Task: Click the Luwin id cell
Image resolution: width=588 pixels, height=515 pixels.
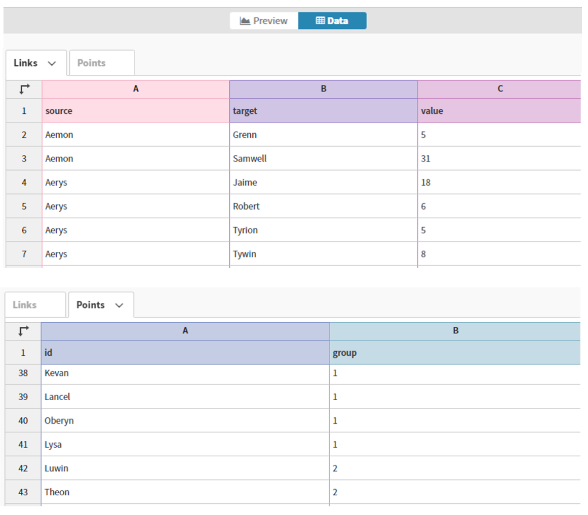Action: tap(185, 468)
